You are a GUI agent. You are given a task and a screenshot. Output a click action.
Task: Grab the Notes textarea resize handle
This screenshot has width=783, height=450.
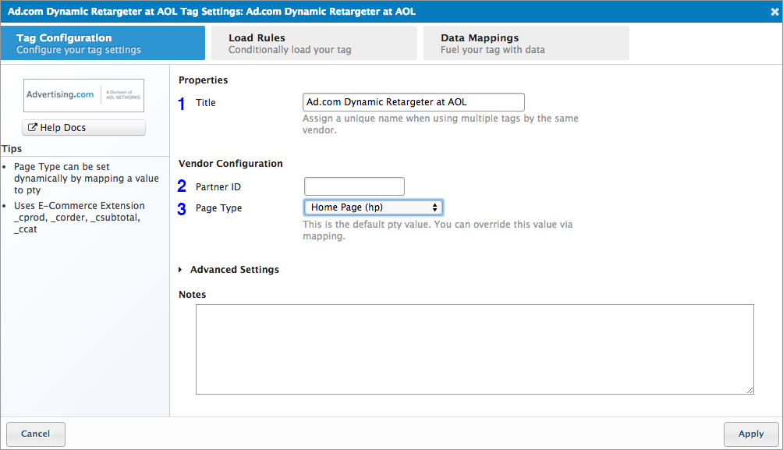point(749,390)
